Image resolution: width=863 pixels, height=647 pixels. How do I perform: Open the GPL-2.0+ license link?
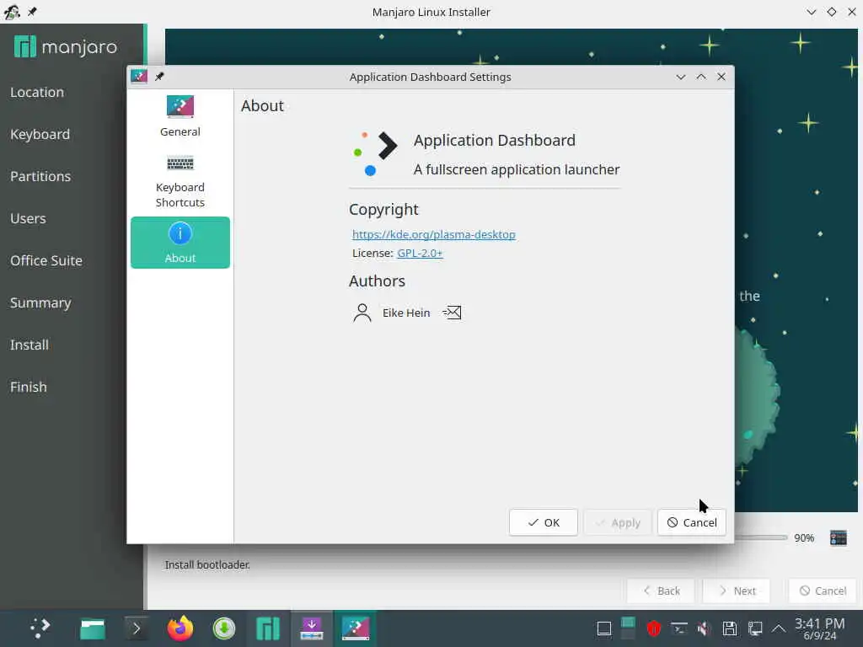pyautogui.click(x=420, y=253)
